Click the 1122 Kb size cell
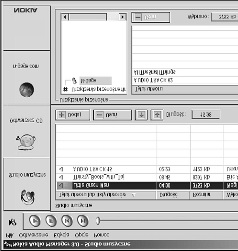Image resolution: width=238 pixels, height=251 pixels. (x=207, y=169)
